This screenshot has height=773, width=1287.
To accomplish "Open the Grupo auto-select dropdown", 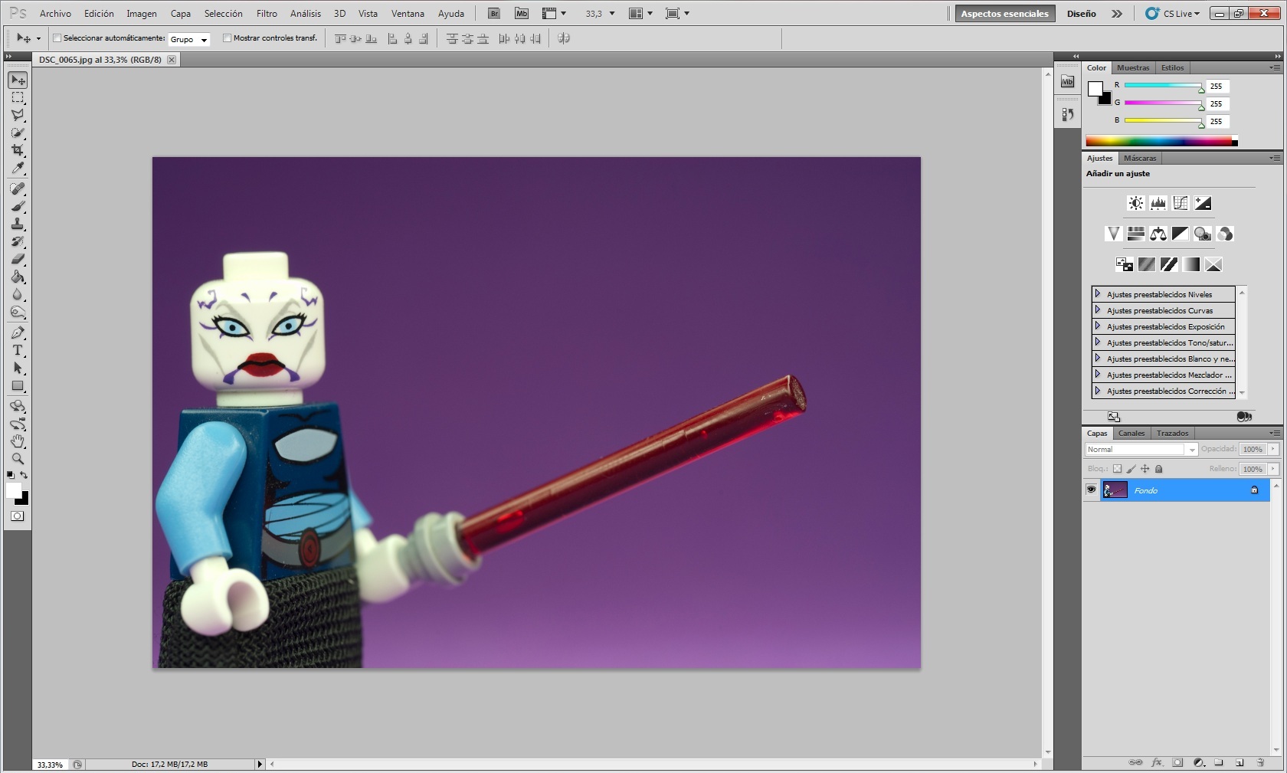I will click(x=188, y=39).
